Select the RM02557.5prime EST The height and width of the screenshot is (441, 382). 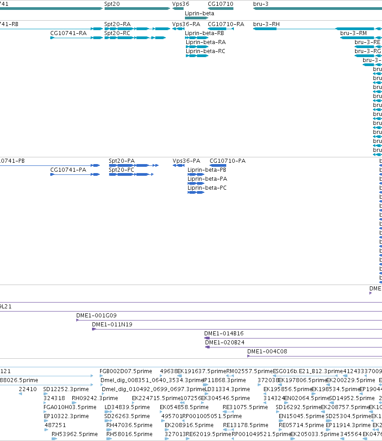pyautogui.click(x=230, y=376)
